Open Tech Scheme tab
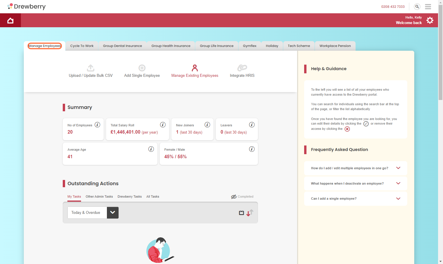 point(299,46)
